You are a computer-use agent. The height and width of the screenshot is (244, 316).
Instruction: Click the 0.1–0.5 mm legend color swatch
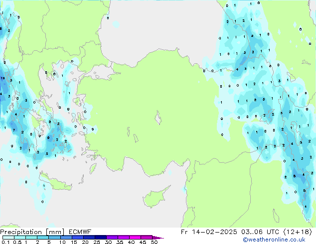[x=8, y=238]
